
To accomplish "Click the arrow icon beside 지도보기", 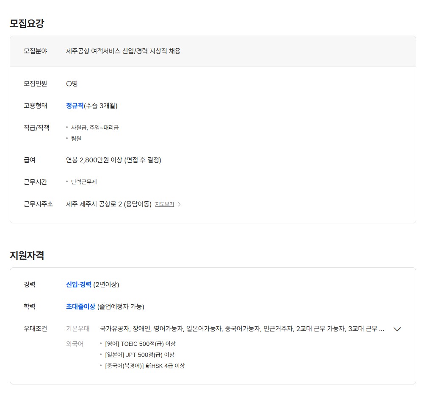I will (179, 204).
